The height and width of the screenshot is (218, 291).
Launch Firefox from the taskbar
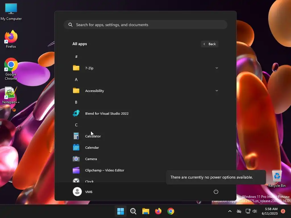pyautogui.click(x=158, y=211)
